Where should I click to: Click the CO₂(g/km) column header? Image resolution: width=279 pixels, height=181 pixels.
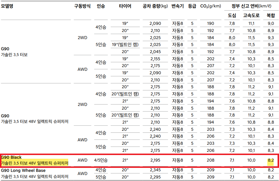click(x=211, y=6)
